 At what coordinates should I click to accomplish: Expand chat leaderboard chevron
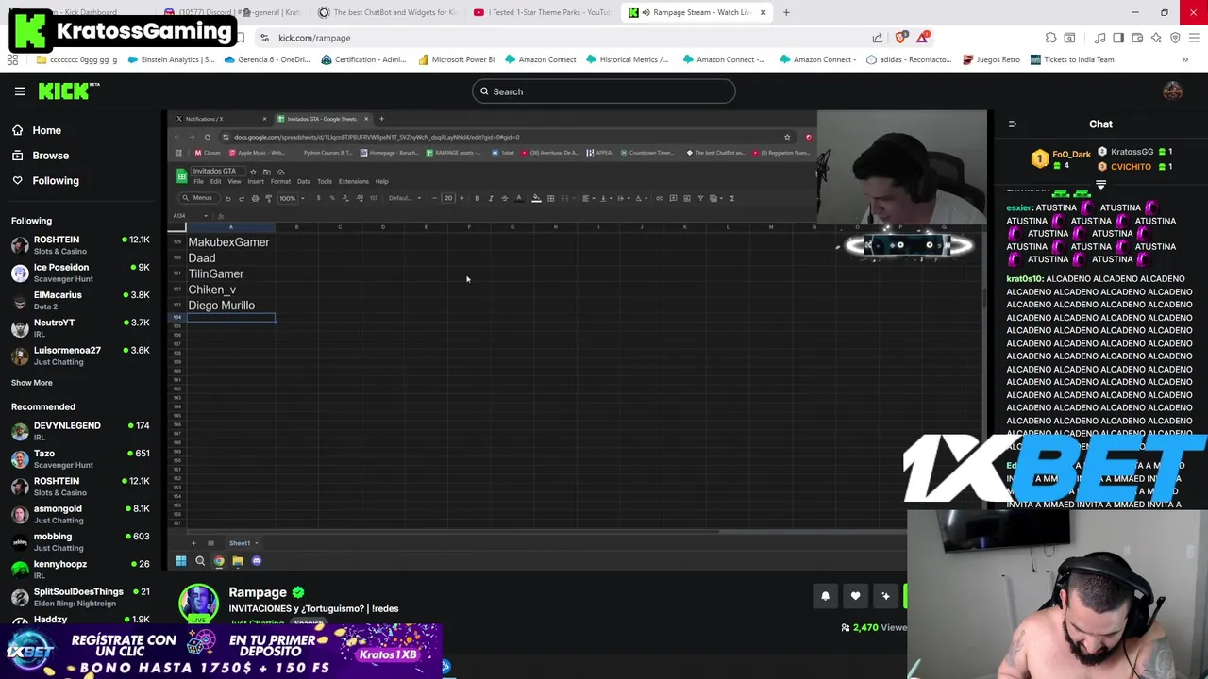tap(1100, 185)
